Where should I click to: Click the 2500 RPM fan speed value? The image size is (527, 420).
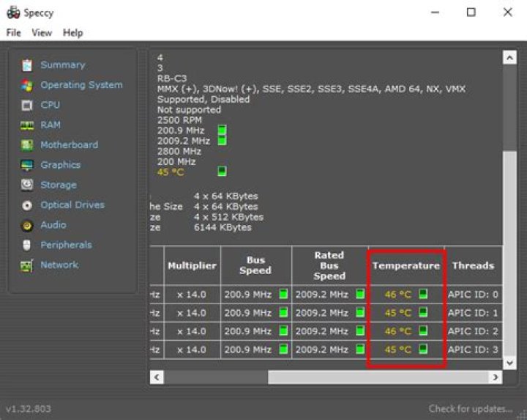coord(179,120)
